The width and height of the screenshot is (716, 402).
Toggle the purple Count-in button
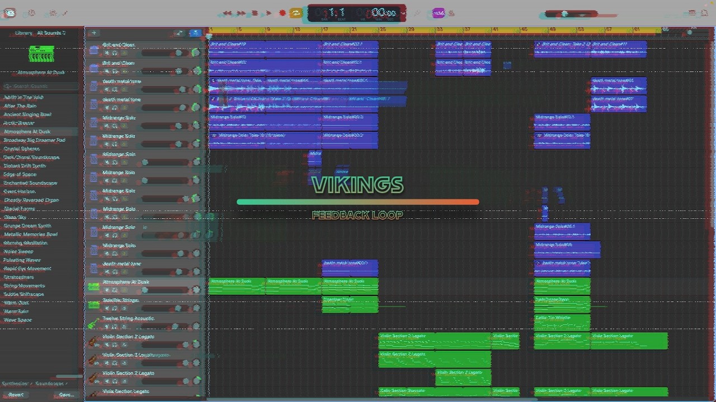(439, 13)
